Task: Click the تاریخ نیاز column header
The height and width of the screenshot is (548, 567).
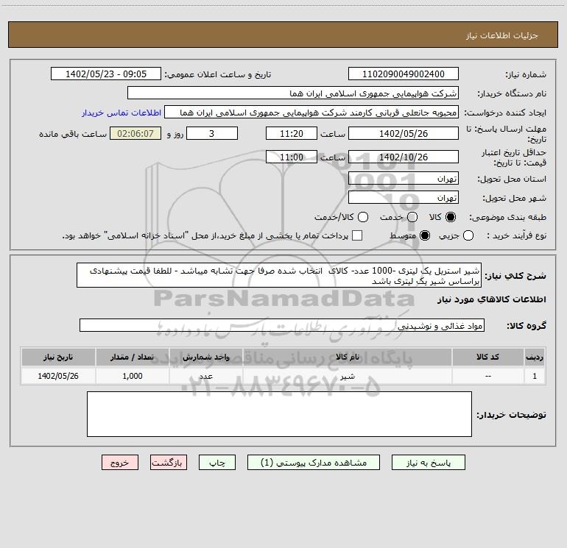Action: tap(58, 357)
